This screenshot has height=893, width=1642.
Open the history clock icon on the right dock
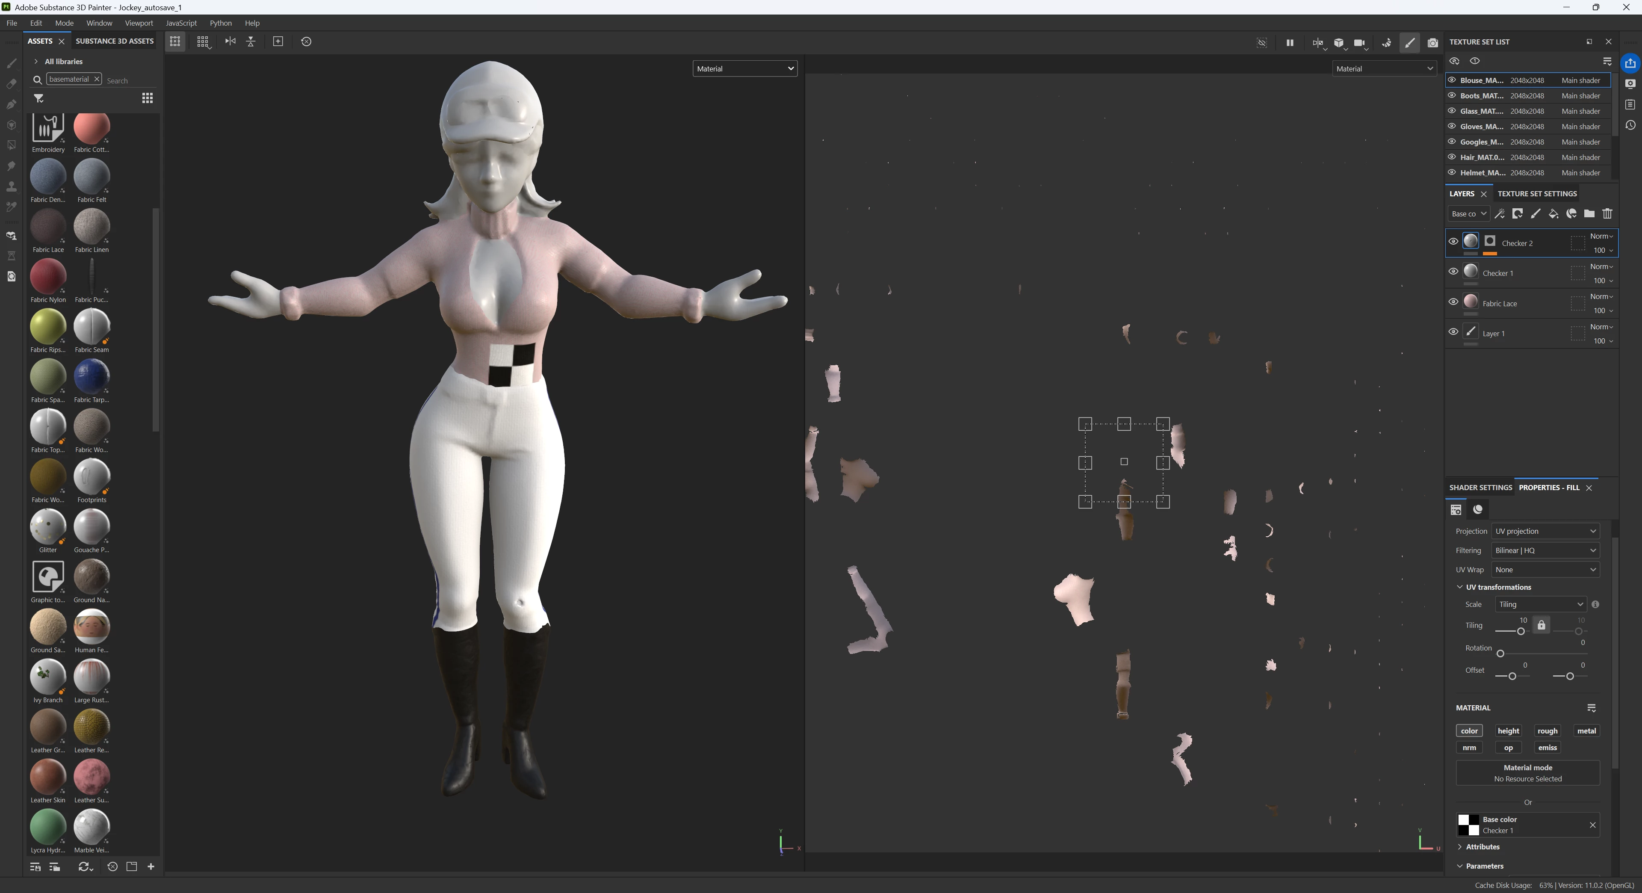coord(1630,126)
